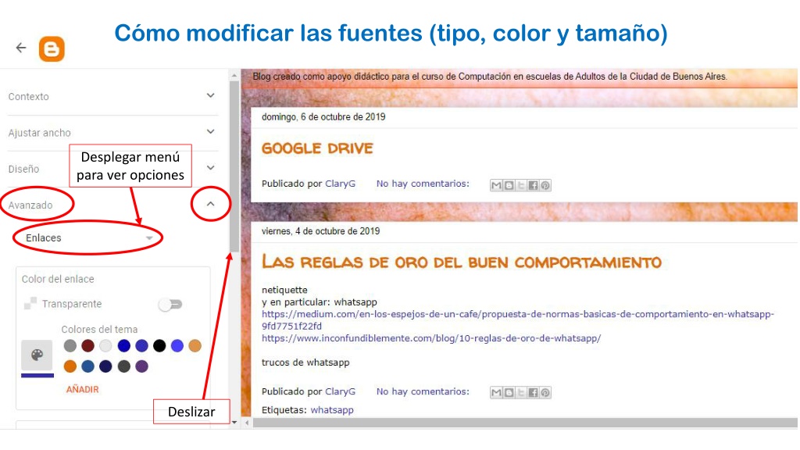Screen dimensions: 800x450
Task: Click No hay comentarios under Reglas de Oro post
Action: point(423,391)
